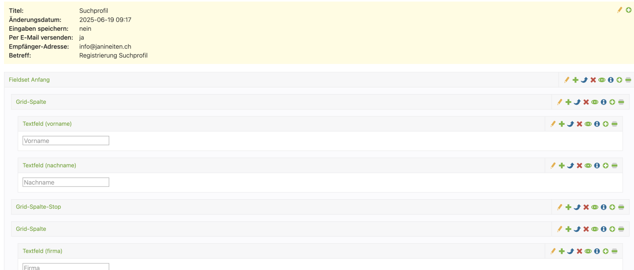
Task: Add new form field from header
Action: (629, 10)
